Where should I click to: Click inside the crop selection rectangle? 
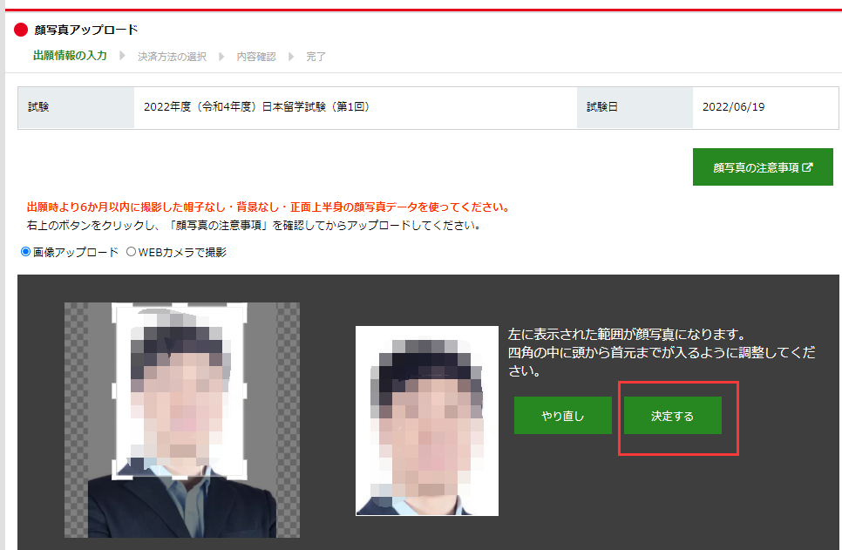pos(180,390)
